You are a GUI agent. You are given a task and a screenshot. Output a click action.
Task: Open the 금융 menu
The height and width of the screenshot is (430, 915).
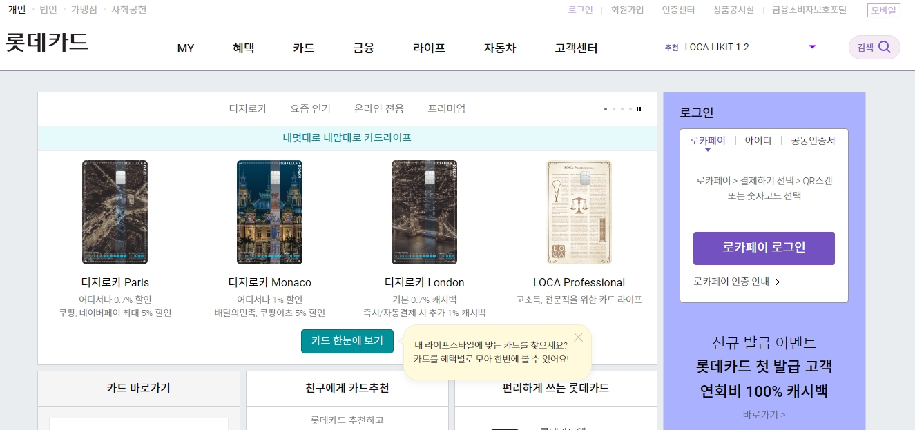[x=363, y=48]
